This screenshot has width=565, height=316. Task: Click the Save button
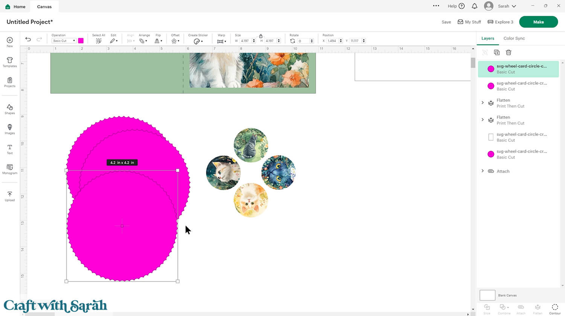[446, 22]
